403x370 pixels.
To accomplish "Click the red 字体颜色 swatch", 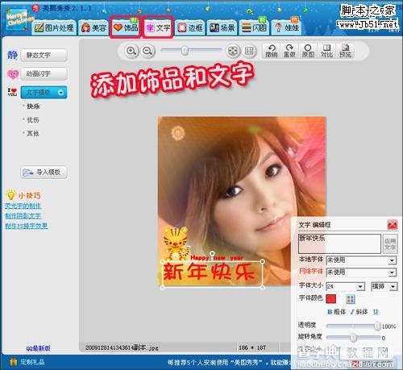I will [x=331, y=299].
